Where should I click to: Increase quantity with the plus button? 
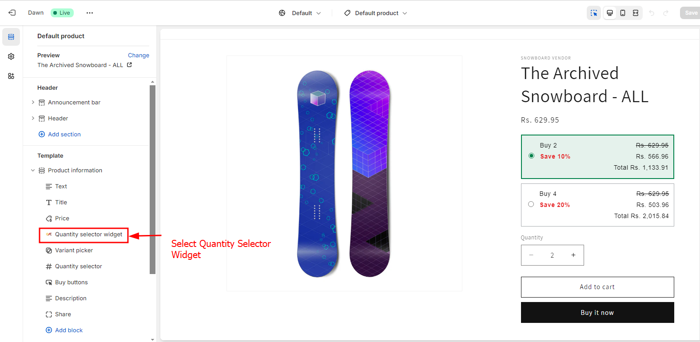point(573,255)
